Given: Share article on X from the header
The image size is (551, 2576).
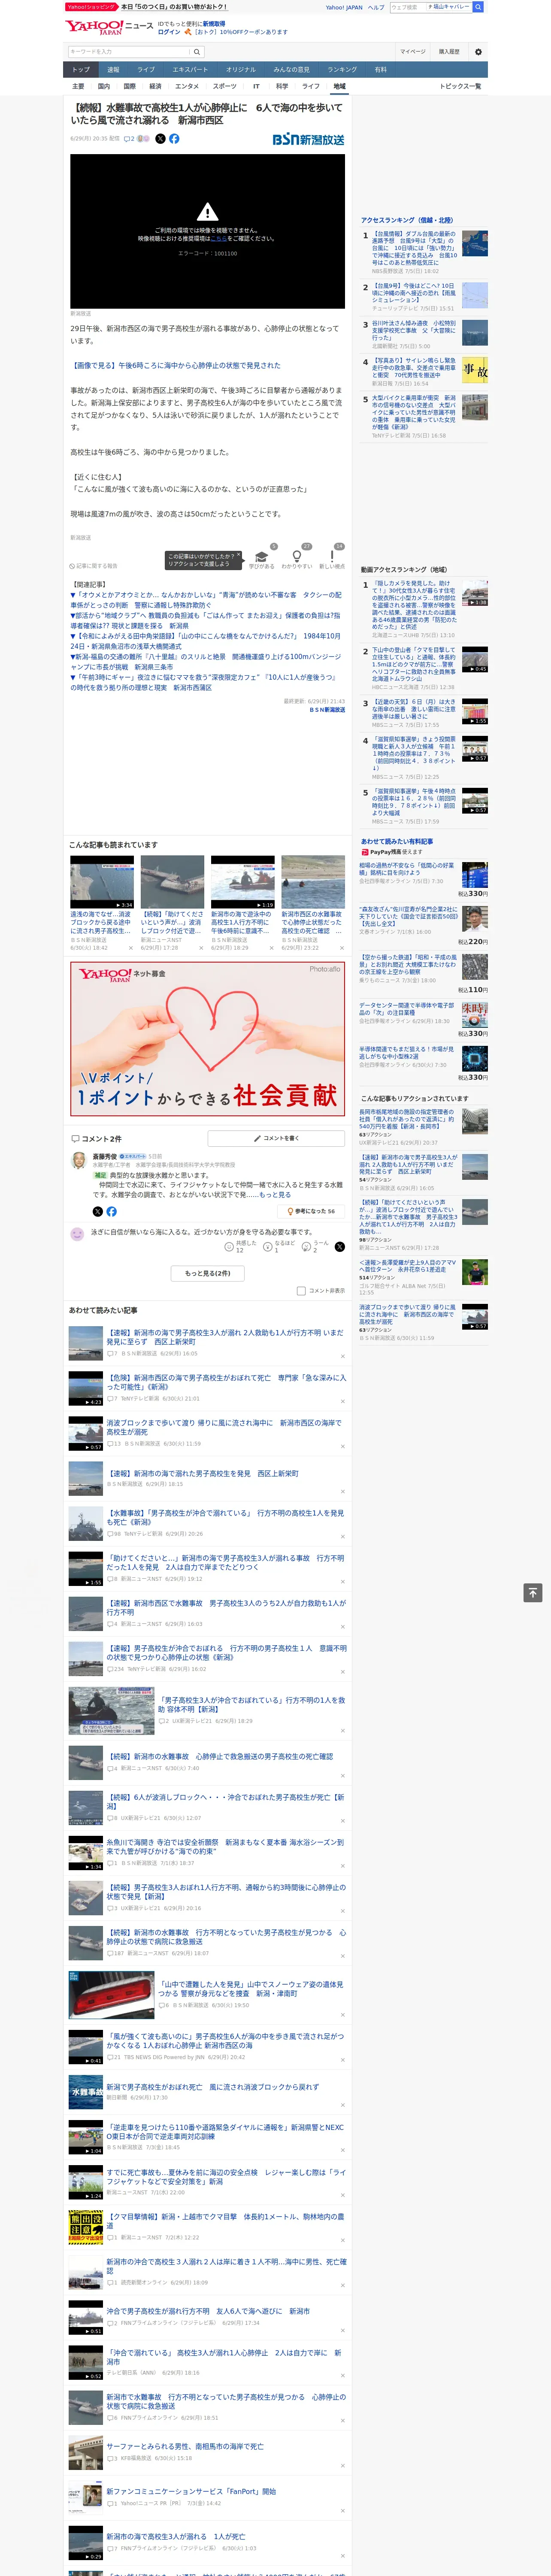Looking at the screenshot, I should [160, 139].
